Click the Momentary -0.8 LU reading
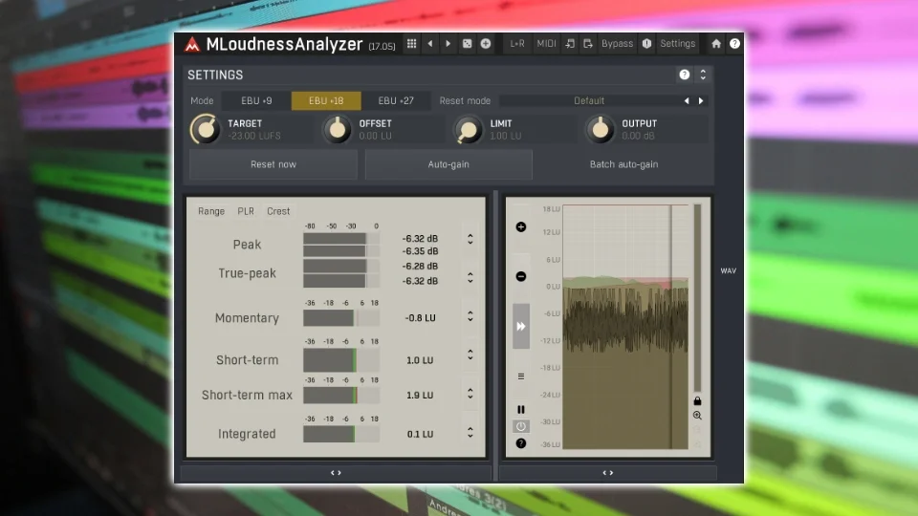 tap(421, 317)
